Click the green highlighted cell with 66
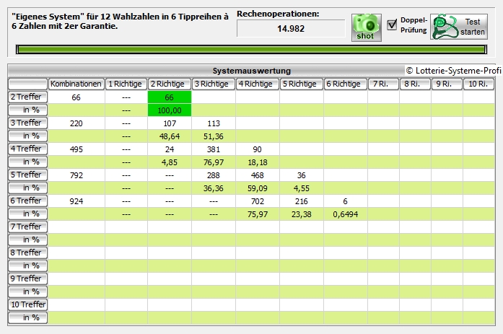Viewport: 503px width, 334px height. coord(170,97)
